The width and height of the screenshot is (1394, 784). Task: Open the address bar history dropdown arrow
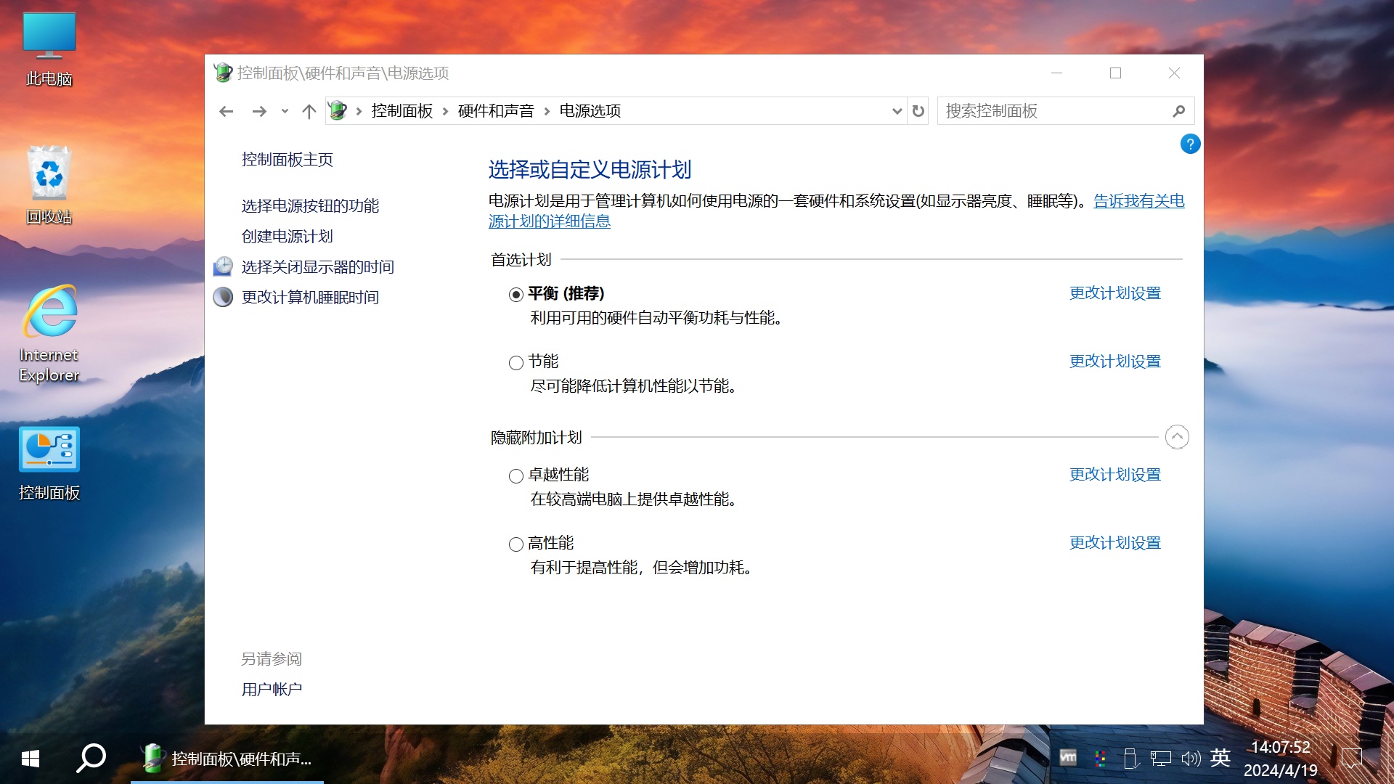coord(897,111)
